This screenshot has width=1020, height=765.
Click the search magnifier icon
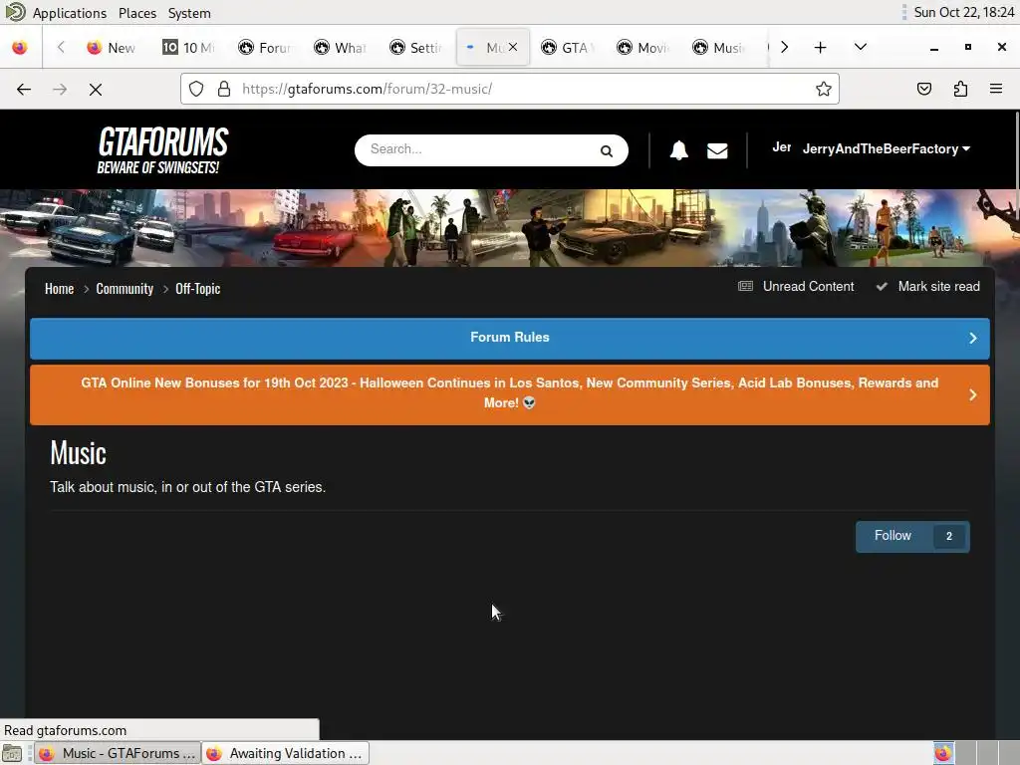point(607,151)
